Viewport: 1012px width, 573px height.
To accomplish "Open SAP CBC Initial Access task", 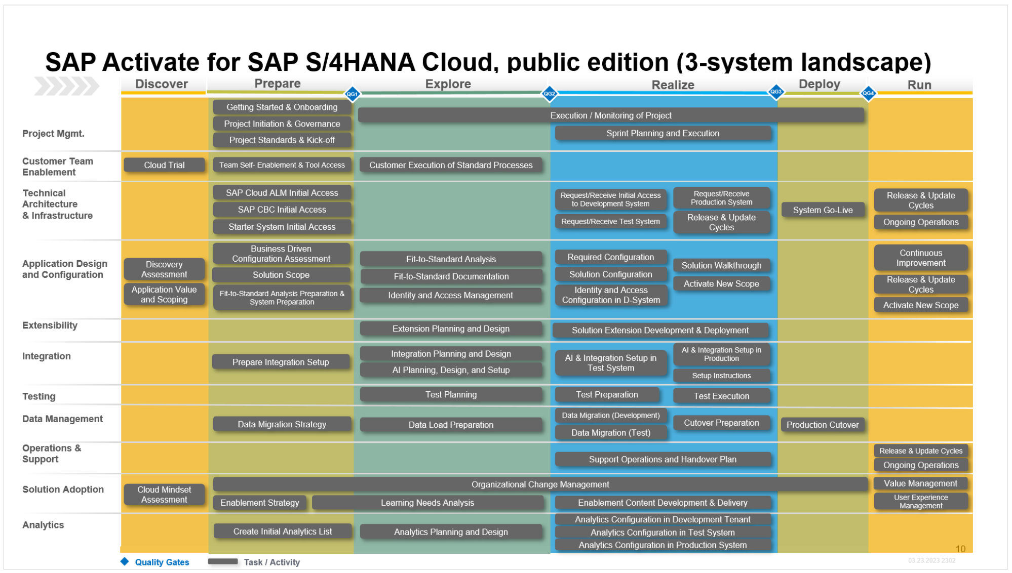I will coord(282,210).
